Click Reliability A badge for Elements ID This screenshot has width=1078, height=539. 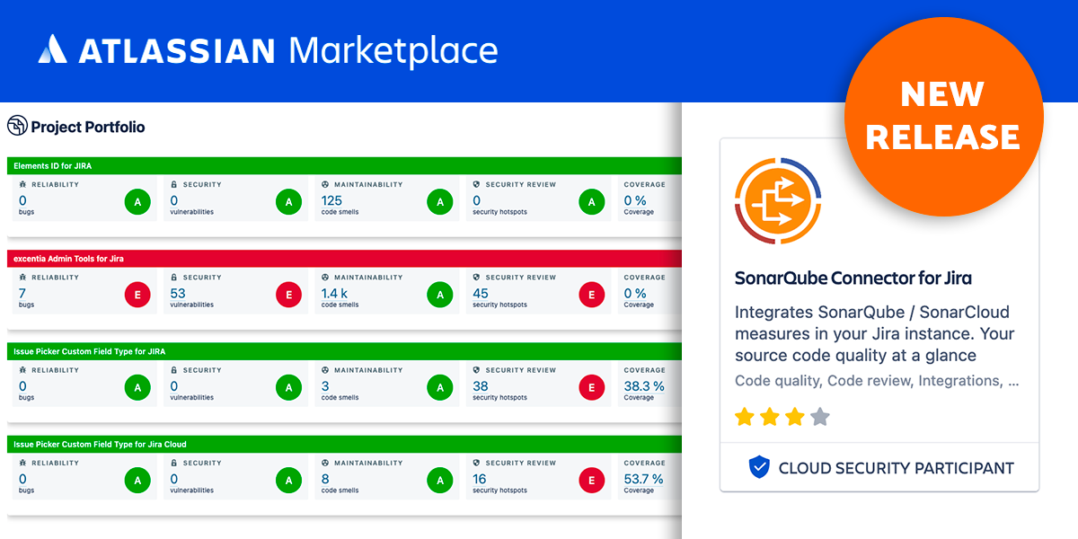137,203
